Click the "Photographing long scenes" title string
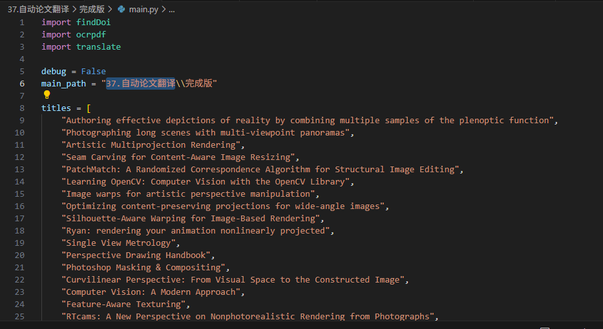Viewport: 603px width, 329px height. [206, 133]
